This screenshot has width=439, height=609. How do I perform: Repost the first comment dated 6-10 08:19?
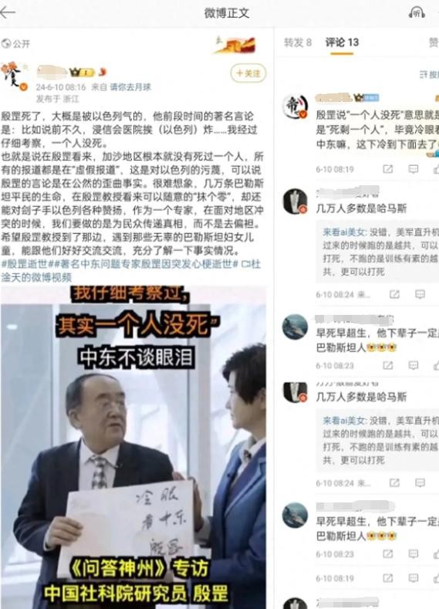point(388,169)
